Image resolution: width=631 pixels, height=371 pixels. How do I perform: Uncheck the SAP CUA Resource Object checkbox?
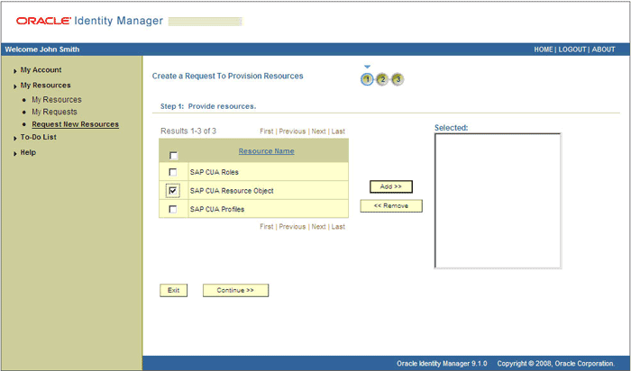click(x=173, y=191)
